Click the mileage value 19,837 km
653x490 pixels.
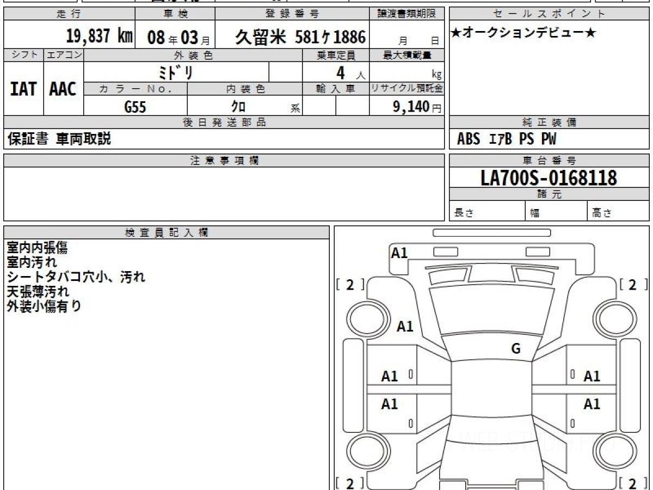point(100,36)
